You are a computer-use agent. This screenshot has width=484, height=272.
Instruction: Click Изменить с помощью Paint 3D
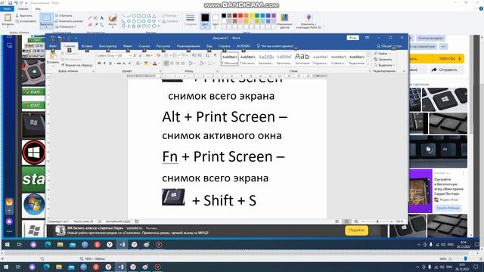tap(309, 21)
